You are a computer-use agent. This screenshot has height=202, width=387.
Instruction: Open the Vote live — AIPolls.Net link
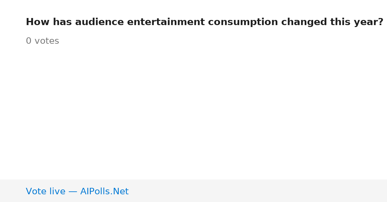click(x=77, y=191)
